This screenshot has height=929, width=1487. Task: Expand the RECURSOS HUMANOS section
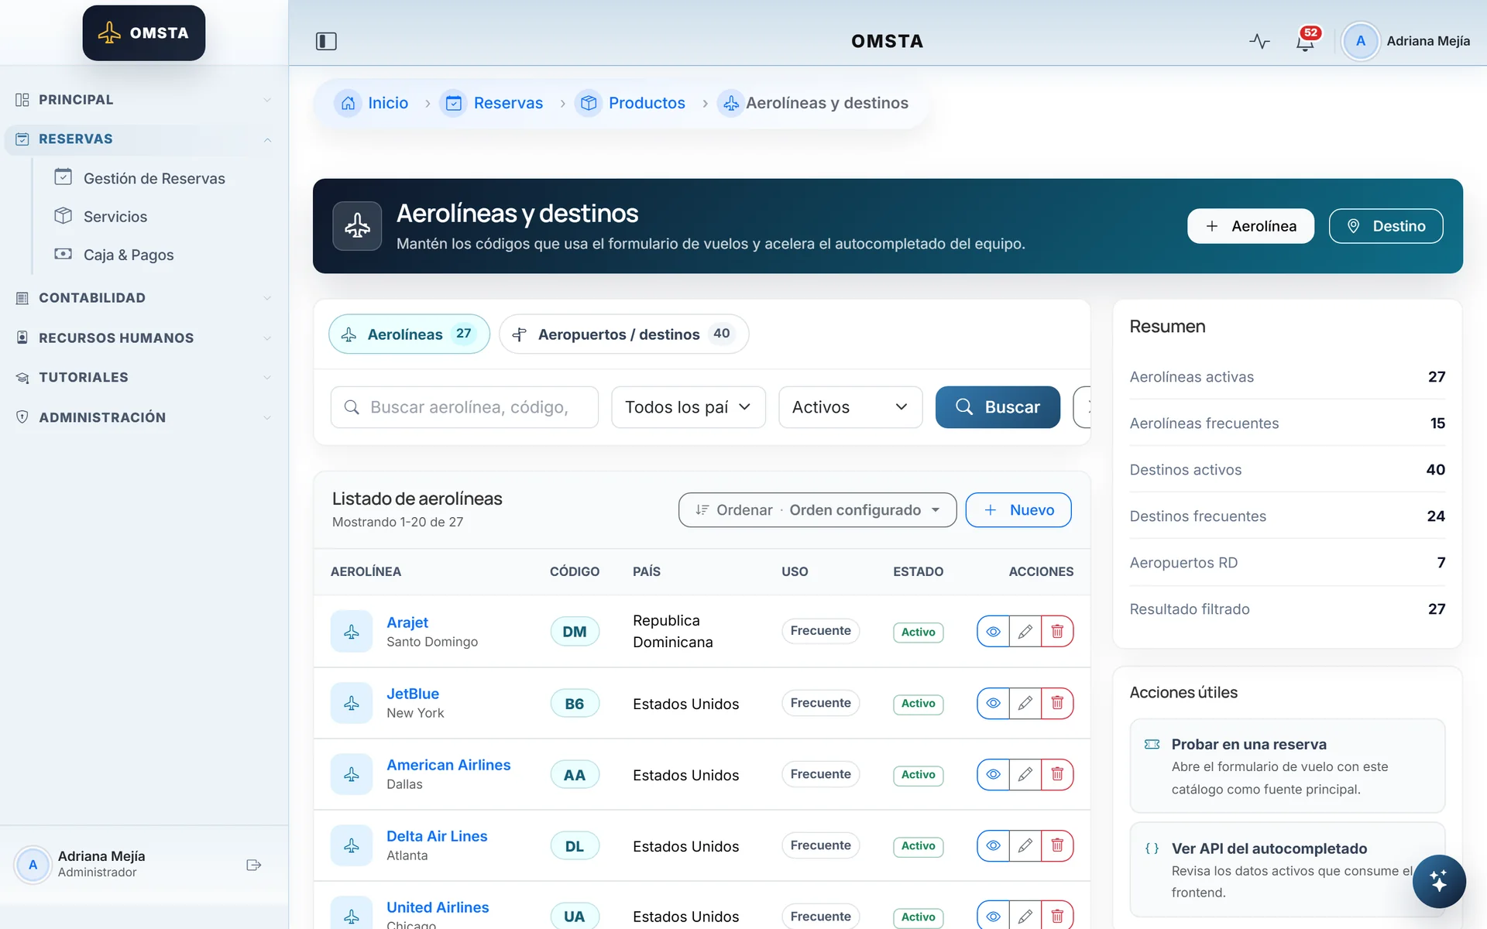144,338
